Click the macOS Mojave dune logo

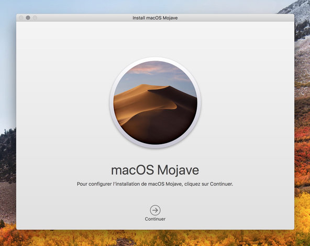pyautogui.click(x=155, y=102)
